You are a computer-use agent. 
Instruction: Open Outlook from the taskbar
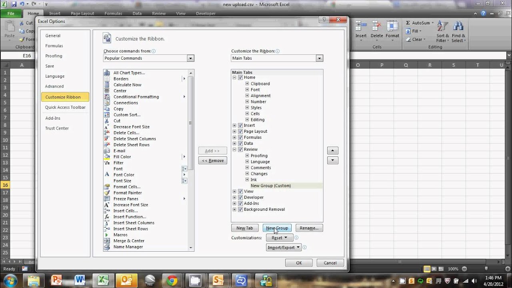(126, 280)
